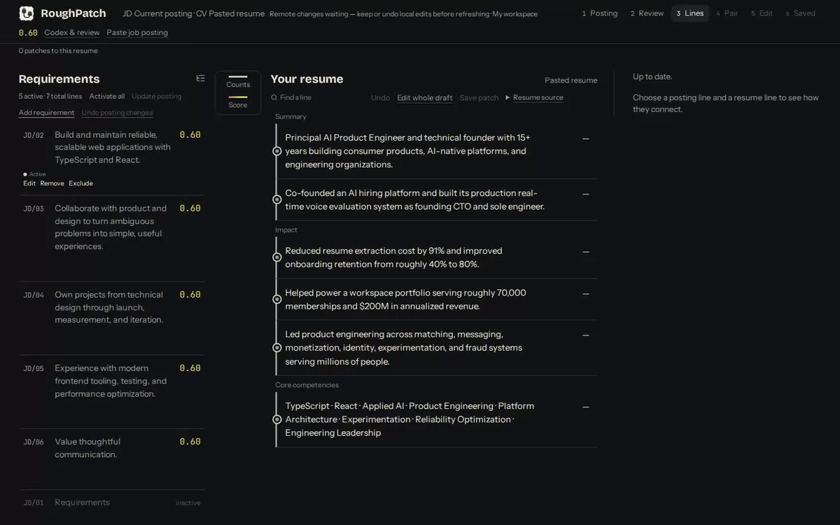Select the JD/03 Collaborate with product and design requirement
Screen dimensions: 840x525
(112, 227)
